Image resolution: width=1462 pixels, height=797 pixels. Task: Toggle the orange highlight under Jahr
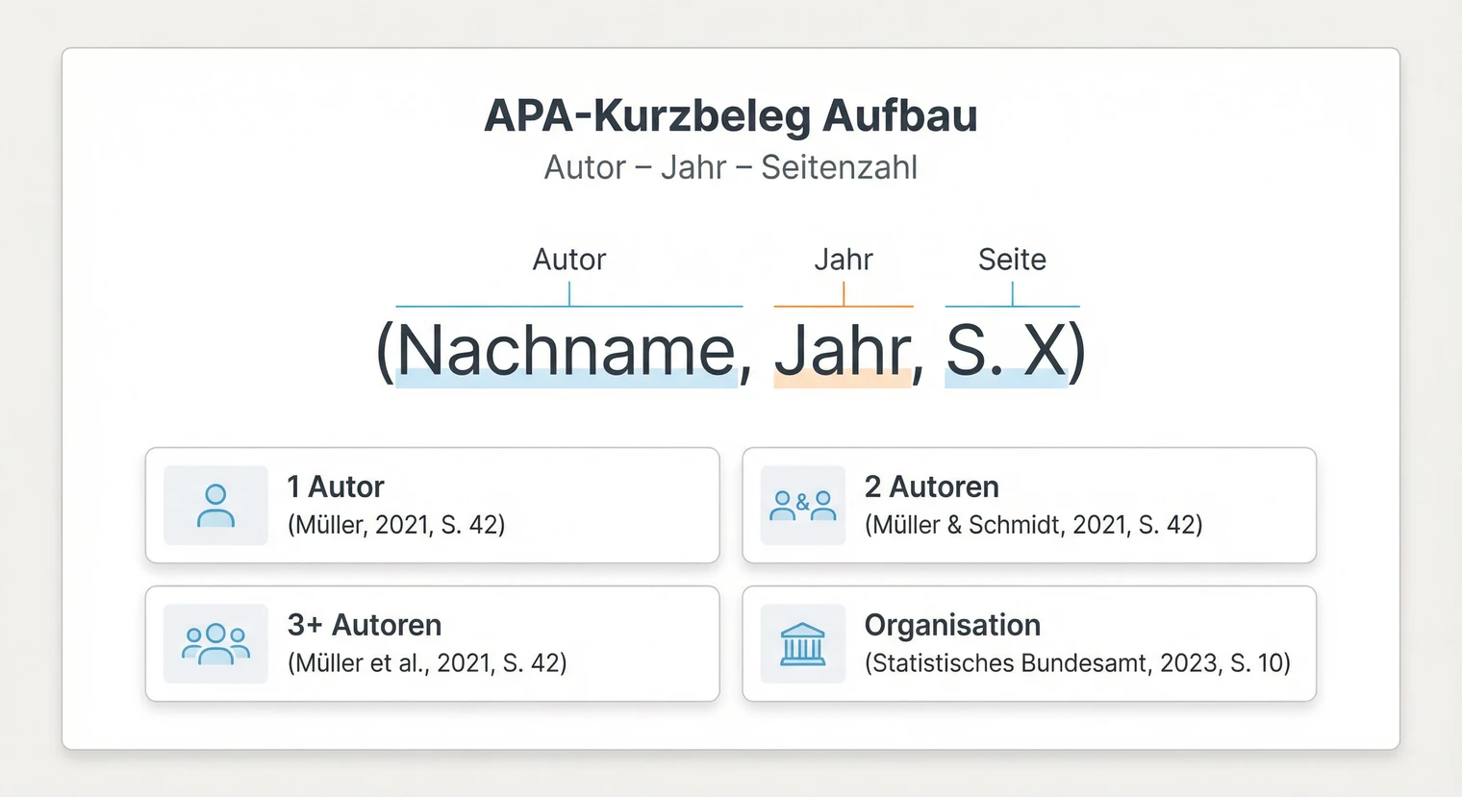(844, 381)
